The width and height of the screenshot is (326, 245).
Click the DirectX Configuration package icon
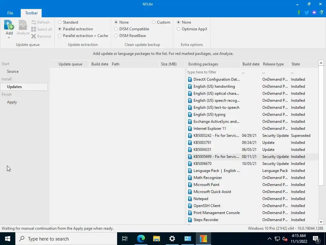(x=190, y=79)
